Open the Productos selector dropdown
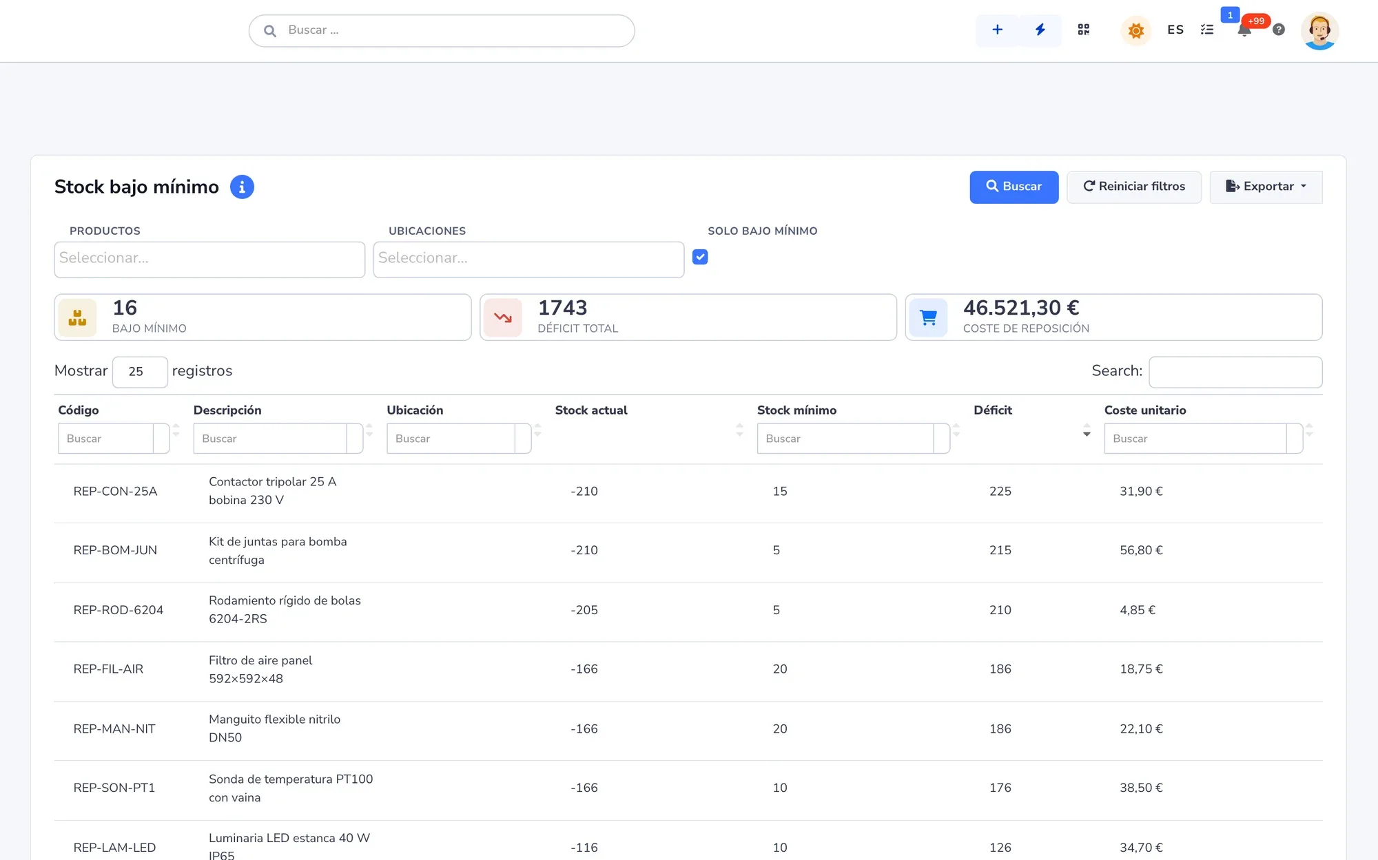This screenshot has width=1378, height=860. [209, 260]
